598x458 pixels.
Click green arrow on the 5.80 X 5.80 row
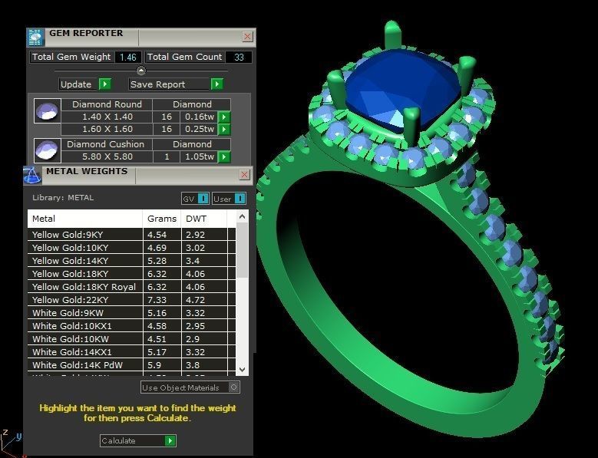point(224,157)
